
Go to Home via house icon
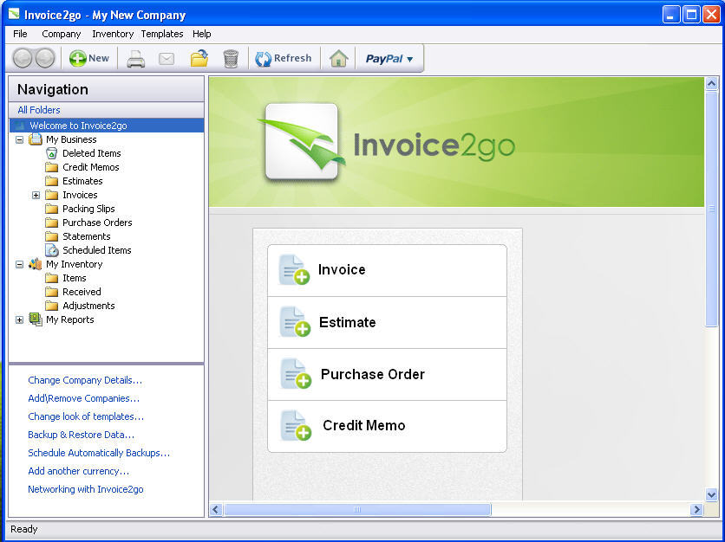click(x=338, y=58)
